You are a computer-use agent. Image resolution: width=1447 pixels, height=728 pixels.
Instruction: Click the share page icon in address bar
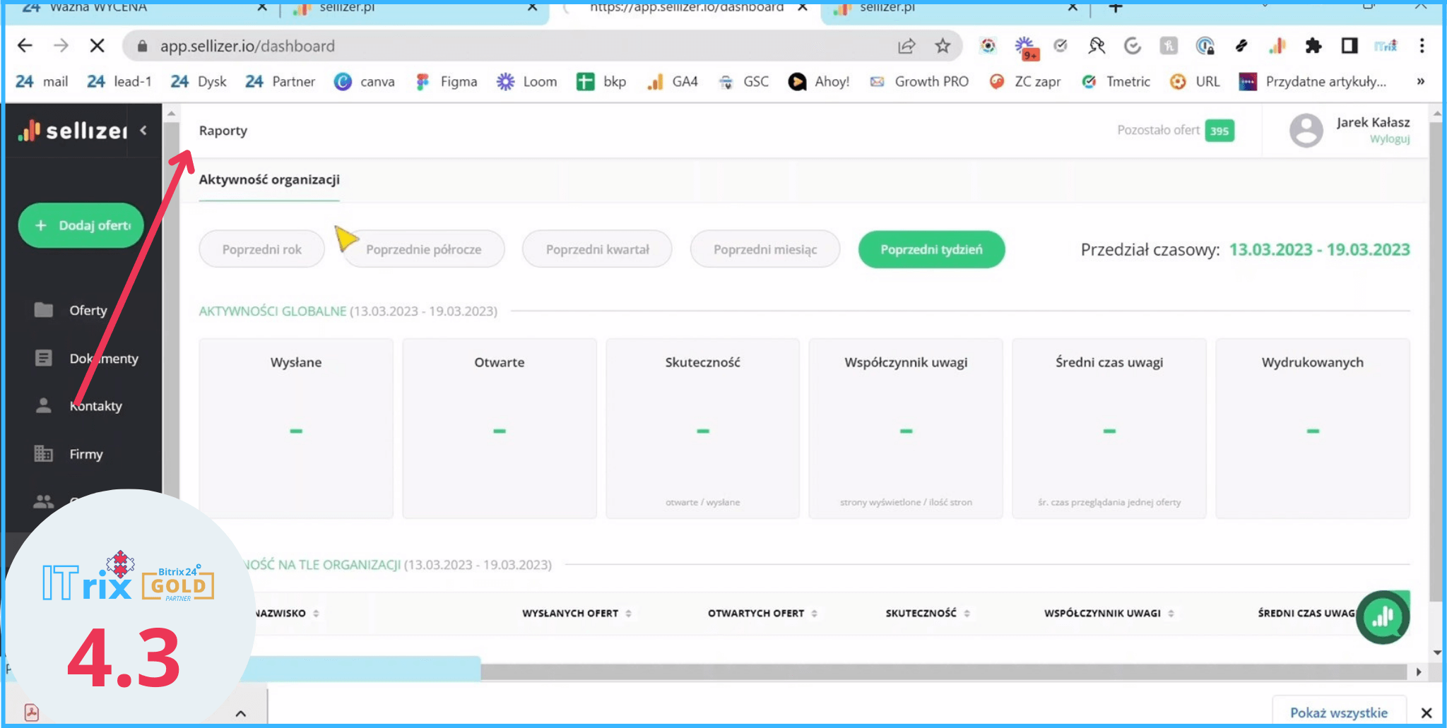(x=906, y=47)
